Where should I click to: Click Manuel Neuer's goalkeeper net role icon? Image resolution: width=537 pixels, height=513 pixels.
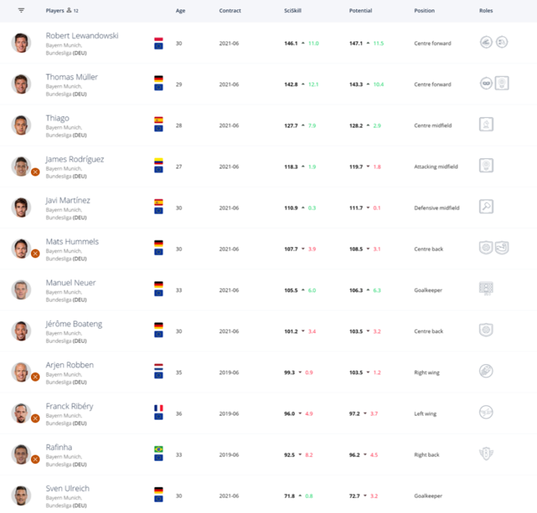click(486, 288)
